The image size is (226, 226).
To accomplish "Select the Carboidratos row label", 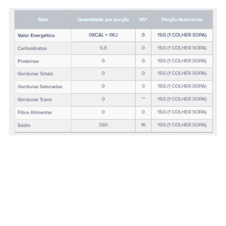I will [x=32, y=48].
